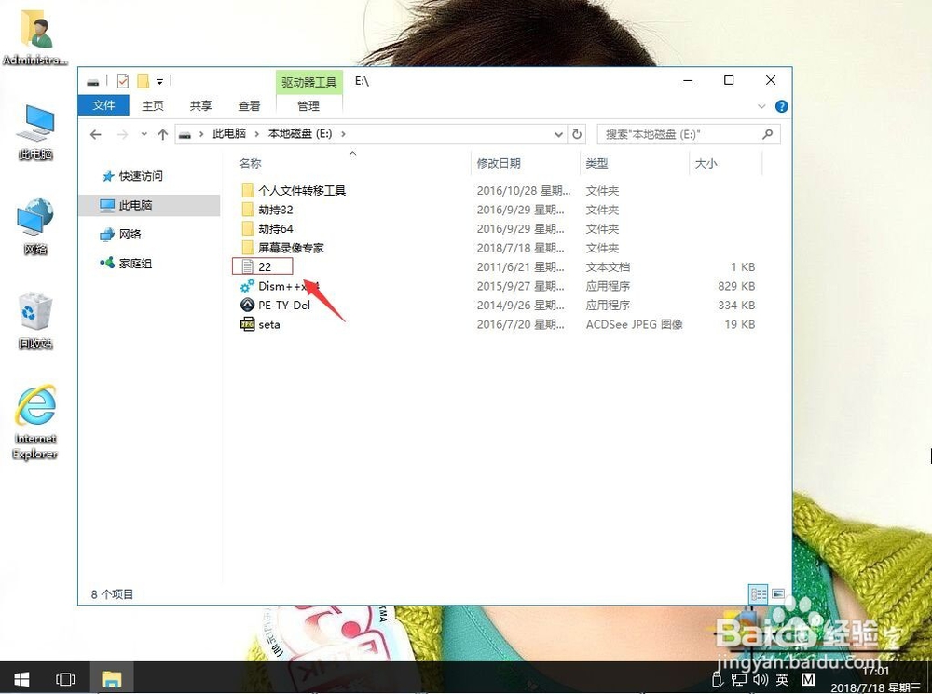Click 此电脑 in the breadcrumb path

(x=229, y=134)
